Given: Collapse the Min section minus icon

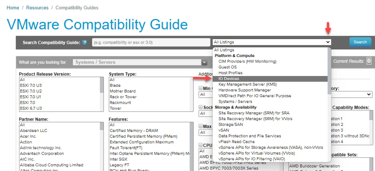Looking at the screenshot, I should tap(200, 88).
